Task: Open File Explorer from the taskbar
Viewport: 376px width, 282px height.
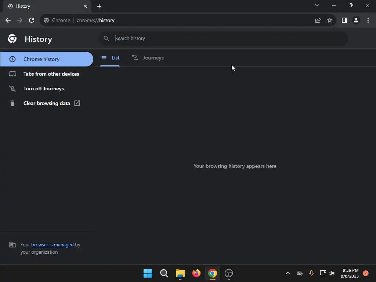Action: 180,273
